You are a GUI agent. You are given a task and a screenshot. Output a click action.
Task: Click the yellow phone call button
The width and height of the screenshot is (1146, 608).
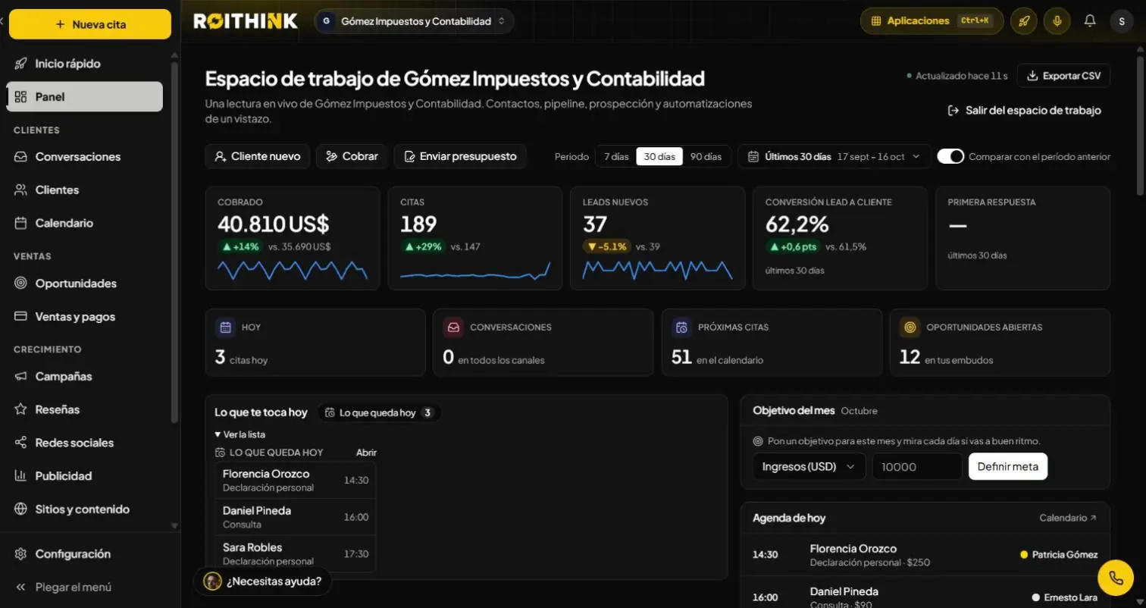coord(1116,578)
